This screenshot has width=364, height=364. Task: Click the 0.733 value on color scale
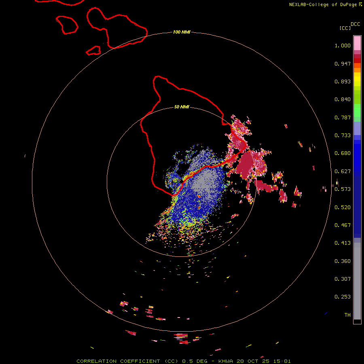[x=343, y=135]
